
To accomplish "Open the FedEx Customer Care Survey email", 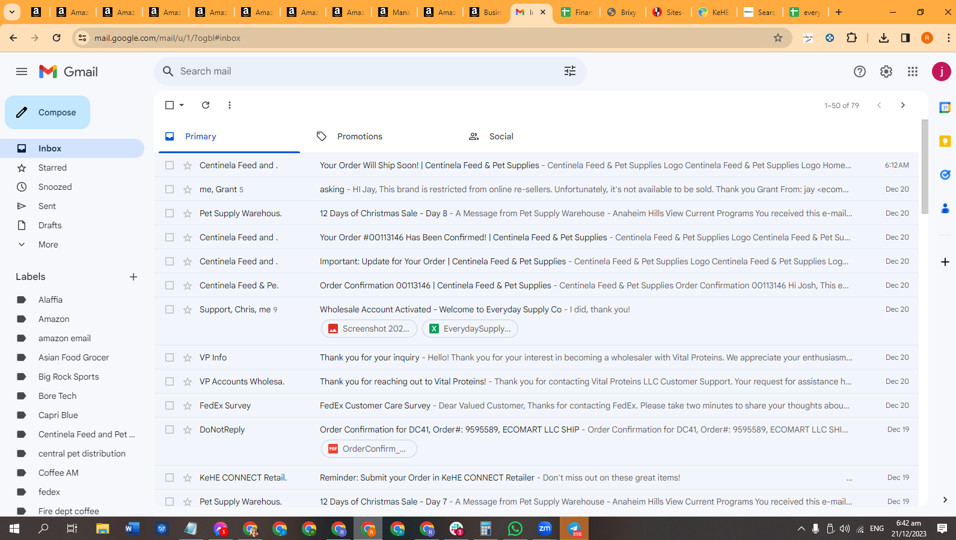I will pos(536,405).
